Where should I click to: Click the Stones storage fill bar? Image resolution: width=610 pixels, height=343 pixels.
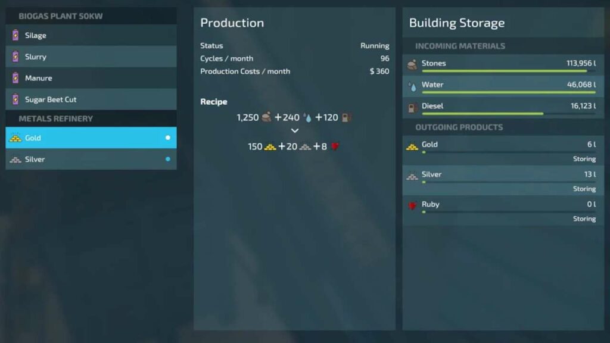pos(506,71)
